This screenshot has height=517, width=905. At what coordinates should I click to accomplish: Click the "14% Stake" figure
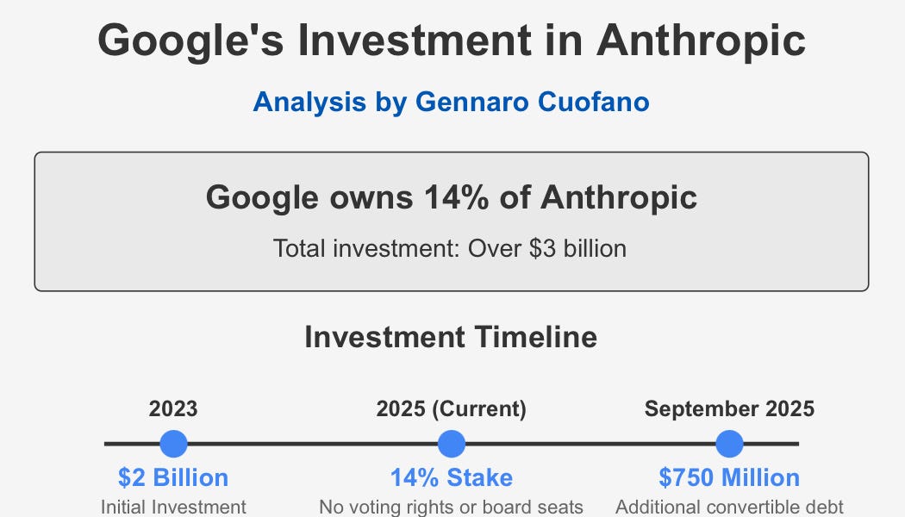click(x=452, y=477)
